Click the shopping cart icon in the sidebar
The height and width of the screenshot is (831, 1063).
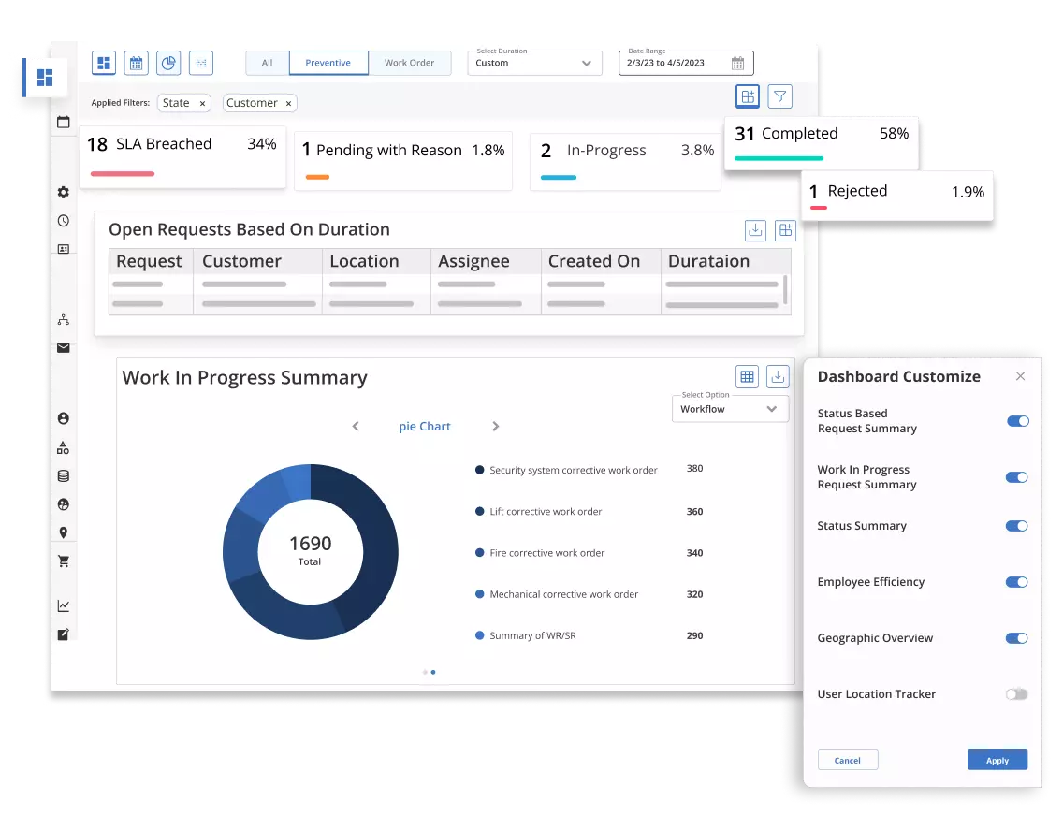click(x=63, y=560)
